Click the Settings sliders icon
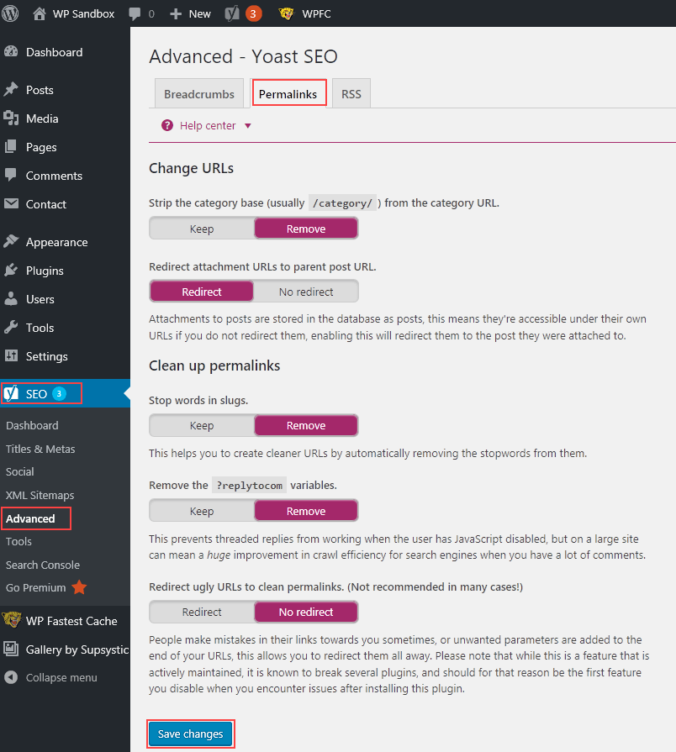 [11, 356]
